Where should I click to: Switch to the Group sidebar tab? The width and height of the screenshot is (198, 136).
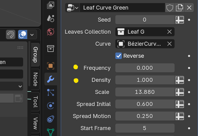click(35, 55)
